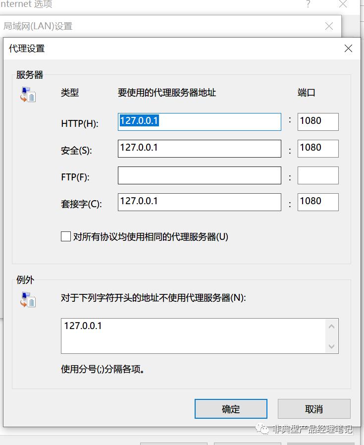Select the 套接字 proxy address field

(x=199, y=202)
